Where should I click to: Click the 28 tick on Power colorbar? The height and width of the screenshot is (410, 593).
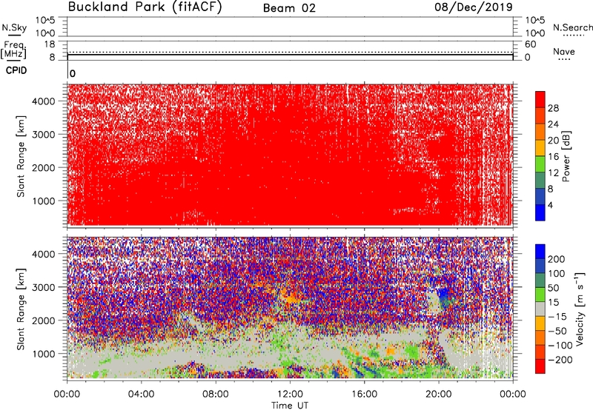pyautogui.click(x=553, y=108)
